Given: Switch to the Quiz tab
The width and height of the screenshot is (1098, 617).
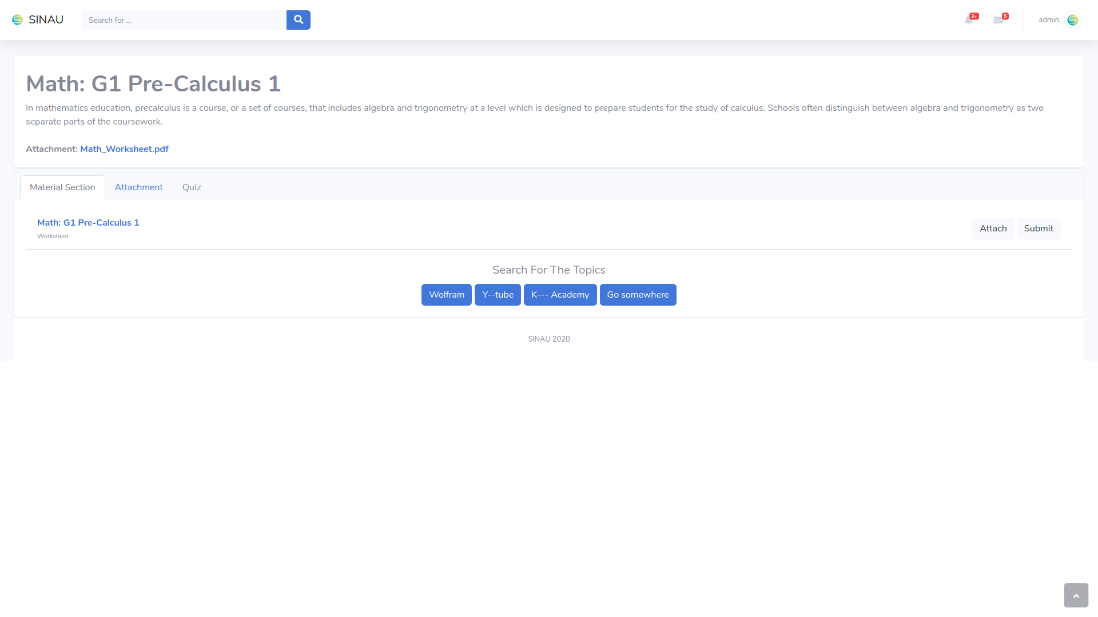Looking at the screenshot, I should tap(192, 187).
